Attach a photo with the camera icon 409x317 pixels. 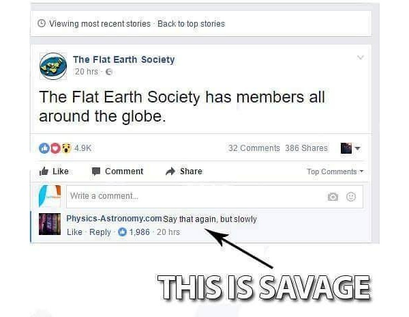[333, 197]
